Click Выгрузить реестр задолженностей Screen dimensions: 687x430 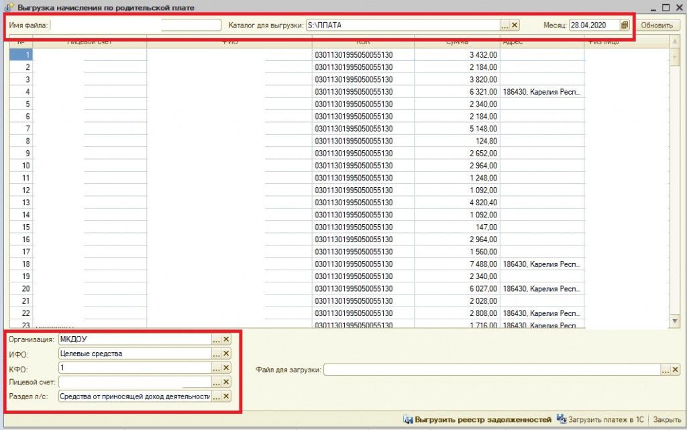pos(478,419)
